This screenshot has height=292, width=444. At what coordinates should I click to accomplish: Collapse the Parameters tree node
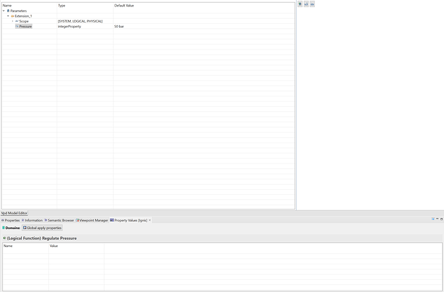pyautogui.click(x=4, y=11)
